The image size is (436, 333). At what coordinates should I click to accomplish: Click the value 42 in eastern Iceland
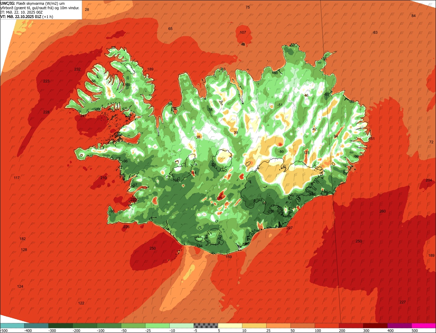pyautogui.click(x=314, y=129)
